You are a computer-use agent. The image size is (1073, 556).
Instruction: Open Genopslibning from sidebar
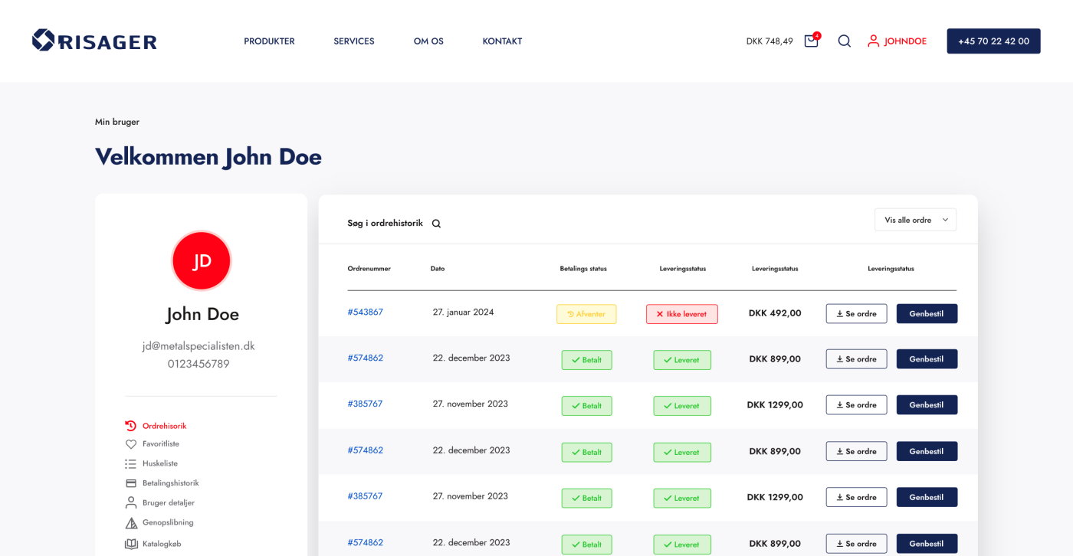pos(167,522)
